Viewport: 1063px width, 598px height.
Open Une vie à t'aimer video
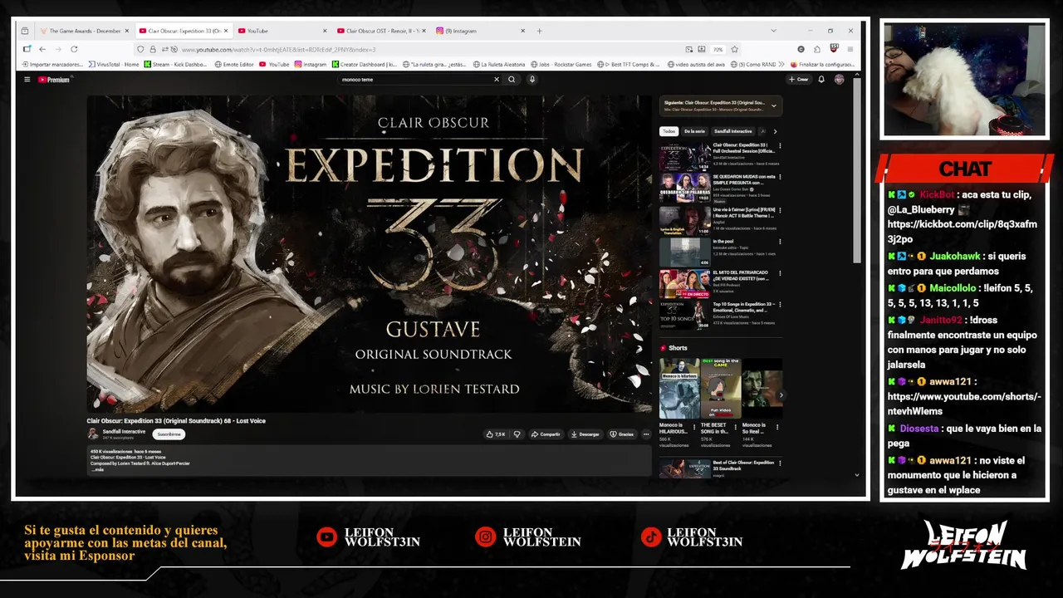[x=685, y=220]
